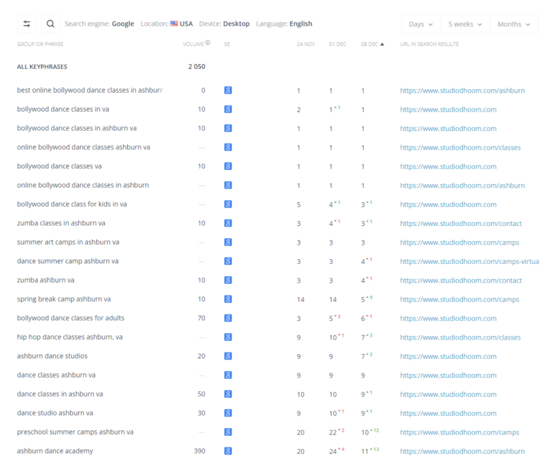Select the 'spring break camp ashburn va' keyphrase
The image size is (552, 459).
click(64, 299)
